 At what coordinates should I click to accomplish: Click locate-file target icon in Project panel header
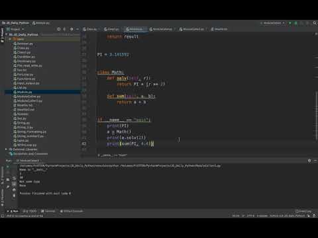pos(58,29)
